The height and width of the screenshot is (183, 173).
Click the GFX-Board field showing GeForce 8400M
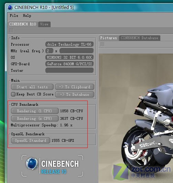click(x=69, y=64)
